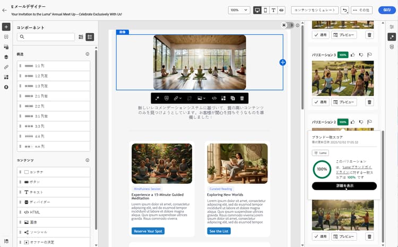Delete image via trash icon in toolbar
Screen dimensions: 398x247
tap(242, 98)
